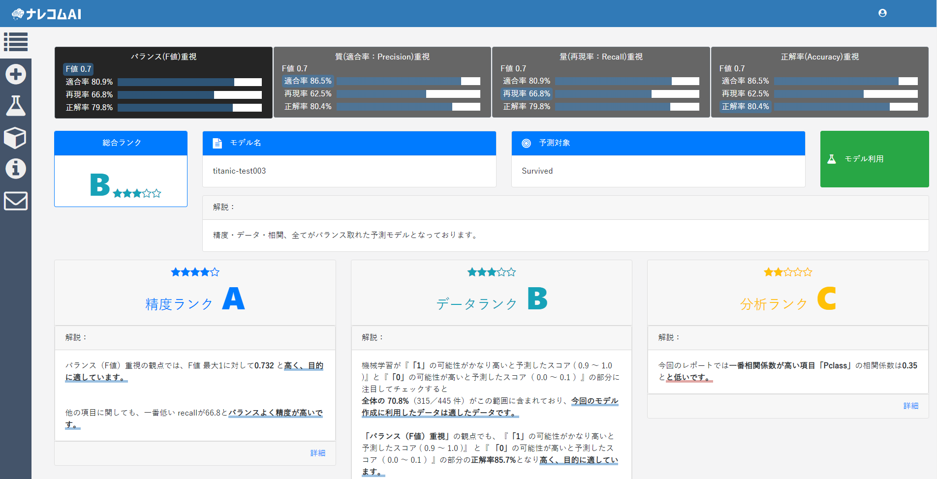Open the hamburger list menu icon
This screenshot has height=479, width=937.
pyautogui.click(x=16, y=42)
